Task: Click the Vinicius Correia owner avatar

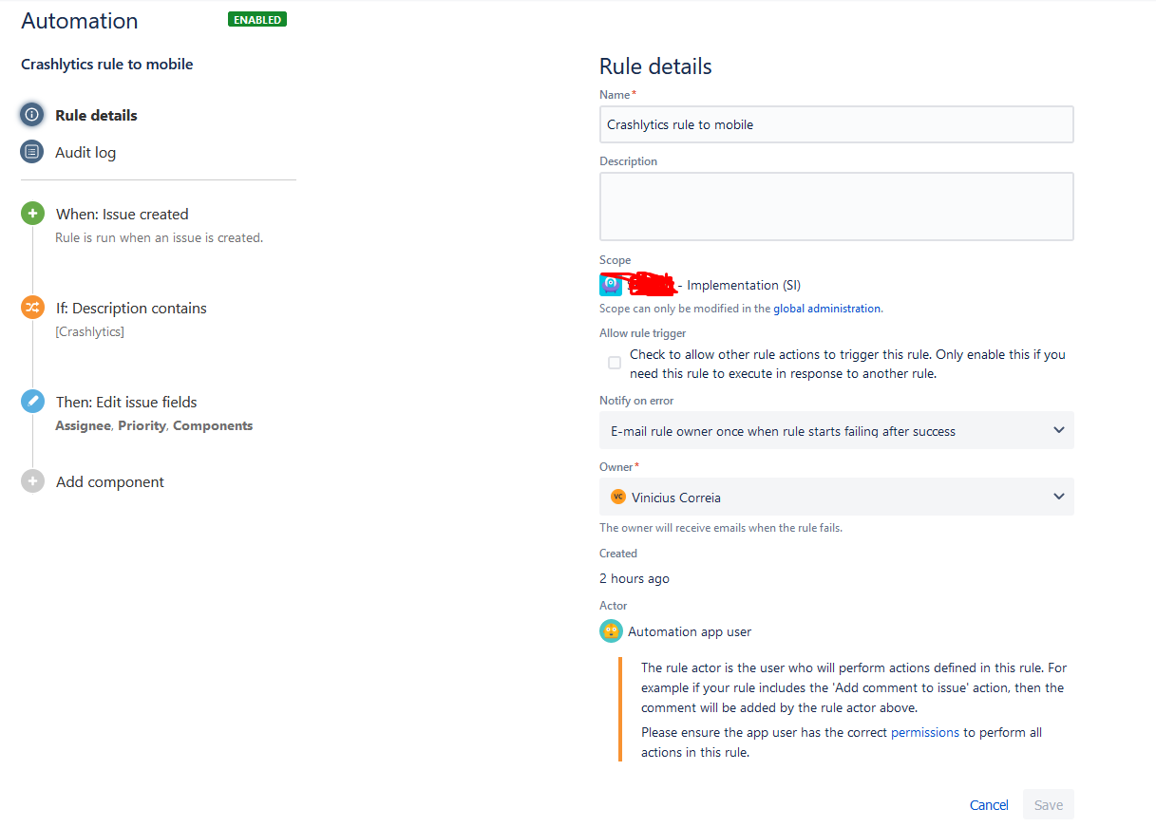Action: (618, 497)
